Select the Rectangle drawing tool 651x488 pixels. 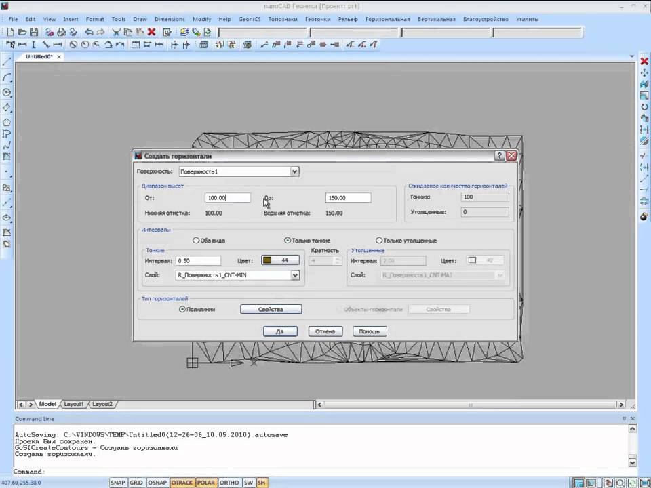[7, 108]
